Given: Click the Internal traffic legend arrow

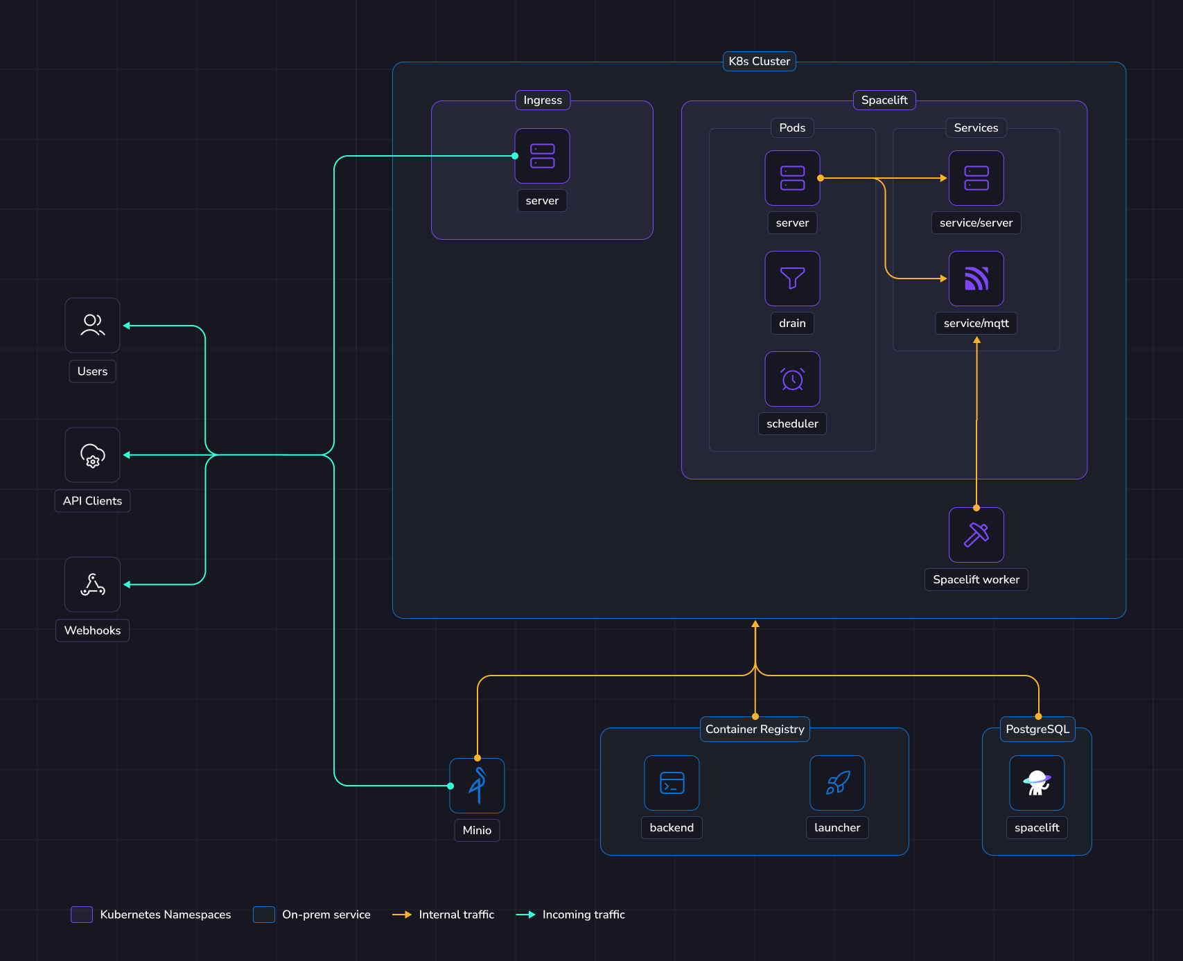Looking at the screenshot, I should click(402, 915).
